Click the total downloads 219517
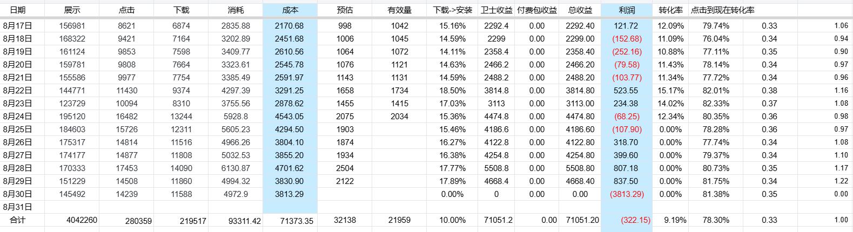Image resolution: width=853 pixels, height=232 pixels. 193,220
